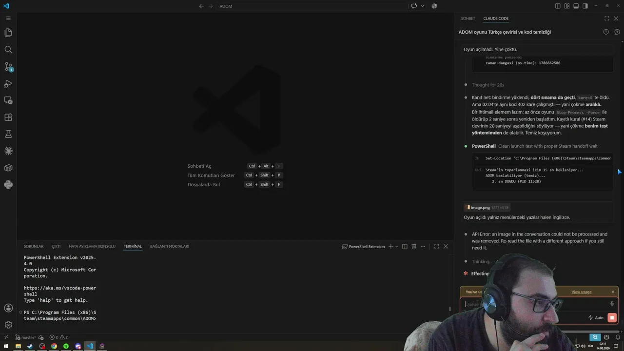Open File Explorer from the taskbar
624x351 pixels.
point(18,346)
